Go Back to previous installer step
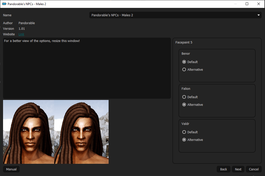This screenshot has height=176, width=265. (x=224, y=169)
